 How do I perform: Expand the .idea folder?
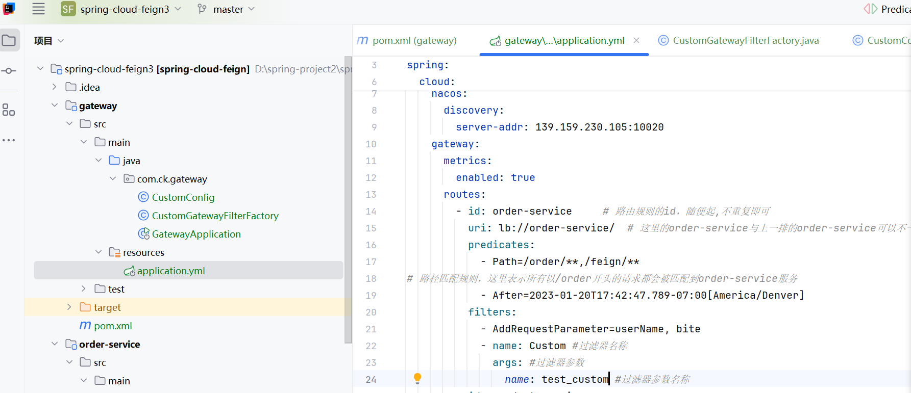click(55, 87)
